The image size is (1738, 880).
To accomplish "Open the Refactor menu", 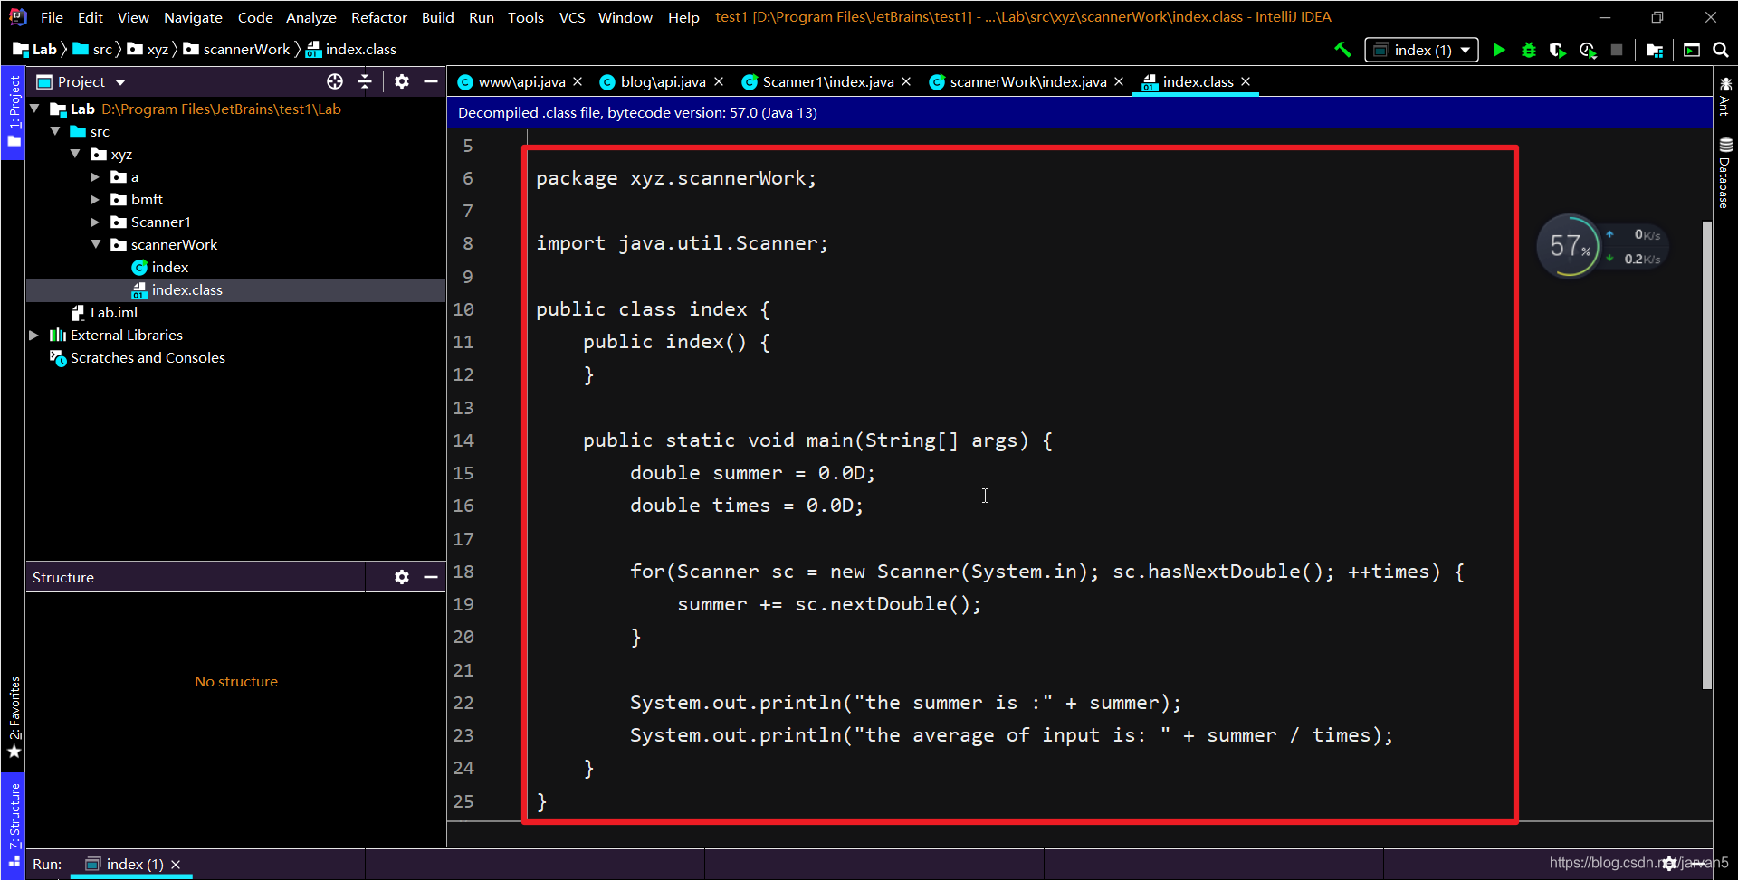I will [378, 17].
